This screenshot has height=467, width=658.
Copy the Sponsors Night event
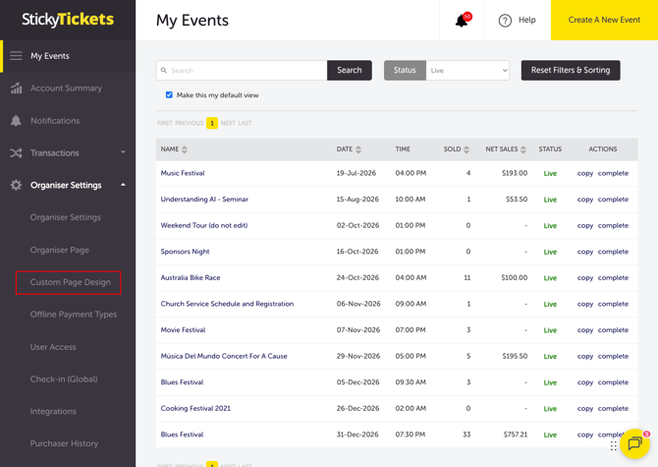[585, 252]
